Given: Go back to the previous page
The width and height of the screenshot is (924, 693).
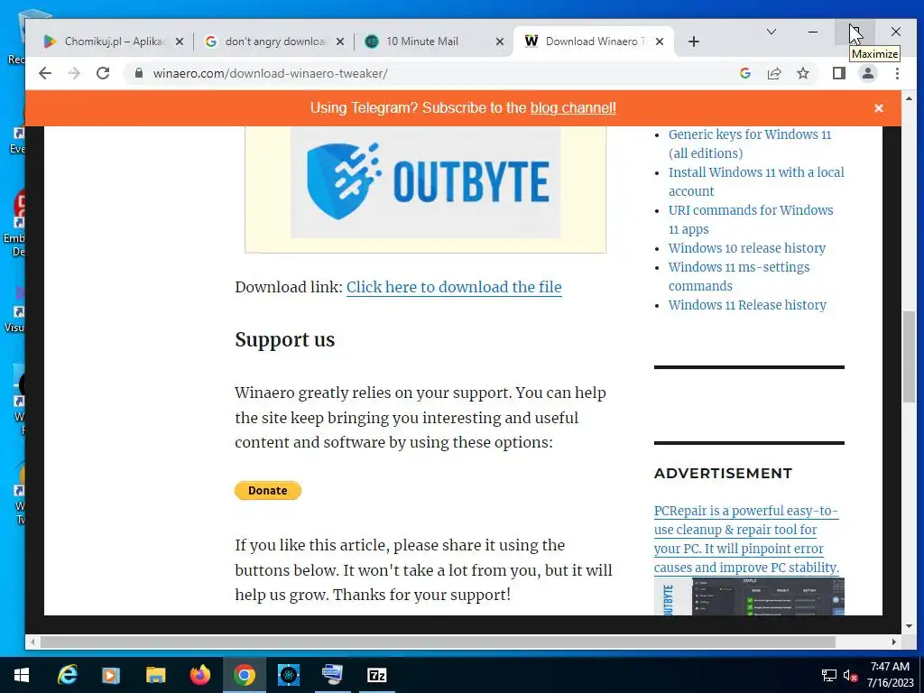Looking at the screenshot, I should pyautogui.click(x=45, y=73).
